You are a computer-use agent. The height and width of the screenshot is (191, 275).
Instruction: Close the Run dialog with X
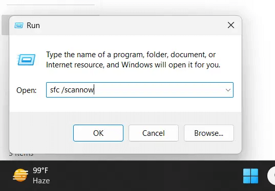point(231,25)
